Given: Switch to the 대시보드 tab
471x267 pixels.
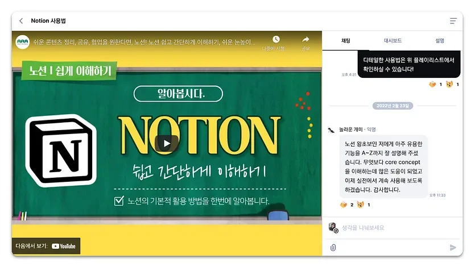Looking at the screenshot, I should (x=392, y=41).
